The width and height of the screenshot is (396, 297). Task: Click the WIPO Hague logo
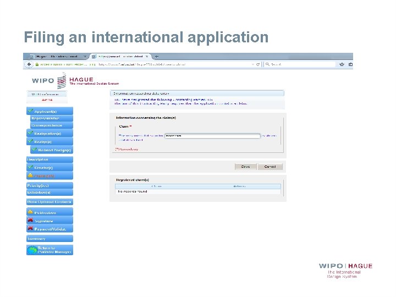(x=62, y=80)
